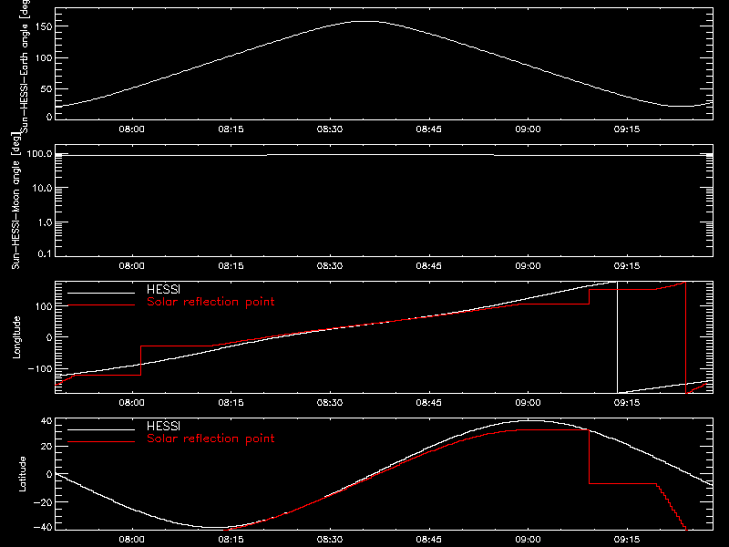Click the 1.0 tick on Moon angle axis
This screenshot has width=729, height=547.
pyautogui.click(x=45, y=222)
